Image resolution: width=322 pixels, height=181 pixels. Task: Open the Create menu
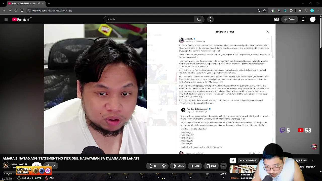click(x=290, y=19)
